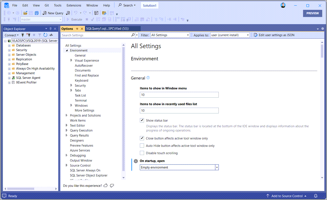Image resolution: width=327 pixels, height=200 pixels.
Task: Select the Preview Features settings page
Action: pos(81,145)
